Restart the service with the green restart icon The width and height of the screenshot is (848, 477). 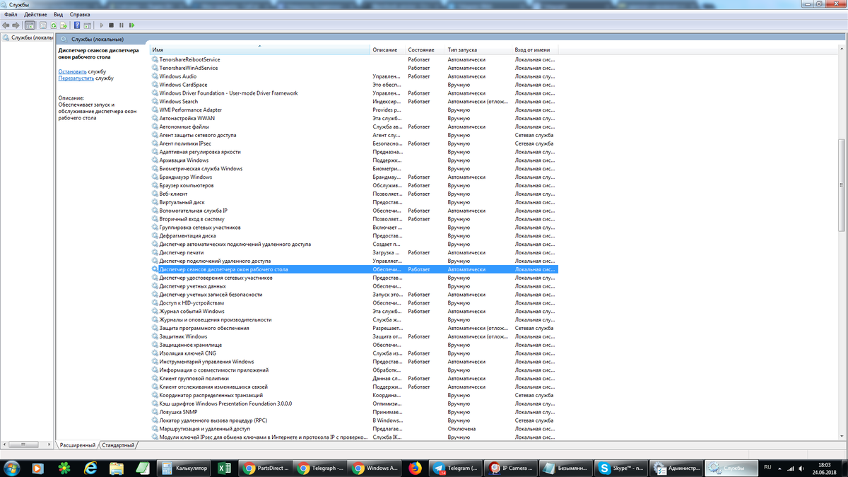[x=131, y=25]
